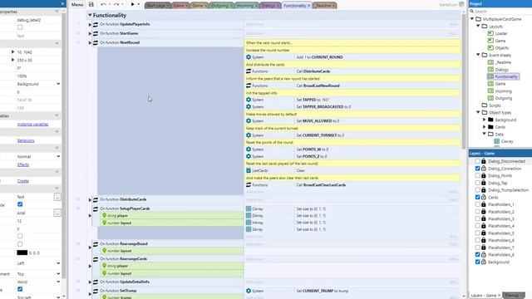Viewport: 532px width, 299px height.
Task: Toggle visibility of the Cards layer
Action: point(477,198)
